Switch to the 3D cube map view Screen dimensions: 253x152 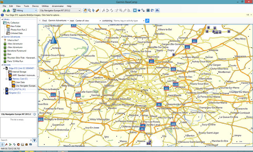coord(139,11)
